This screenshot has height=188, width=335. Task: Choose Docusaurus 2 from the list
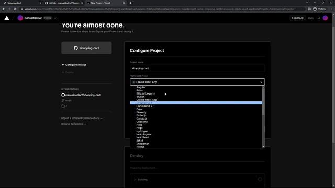tap(196, 106)
